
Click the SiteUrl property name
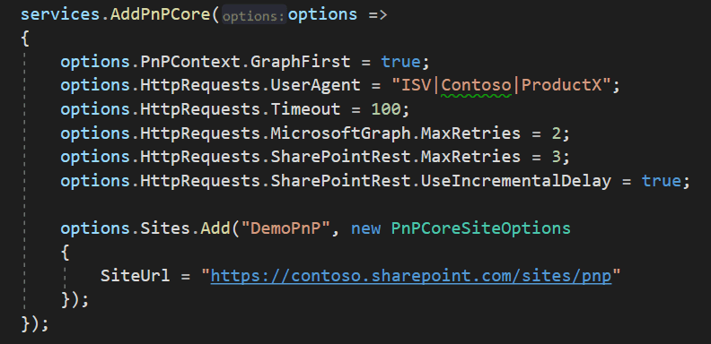pos(136,276)
